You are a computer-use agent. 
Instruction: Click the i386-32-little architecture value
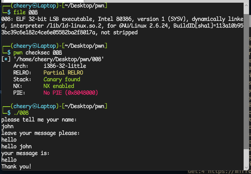65,66
